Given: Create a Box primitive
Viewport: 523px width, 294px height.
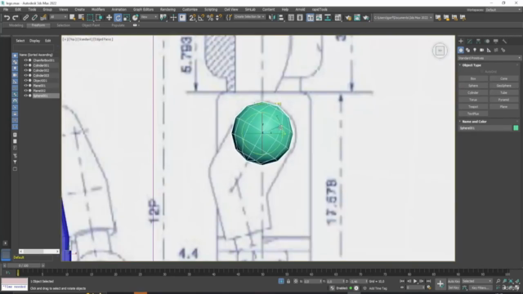Looking at the screenshot, I should pos(473,78).
